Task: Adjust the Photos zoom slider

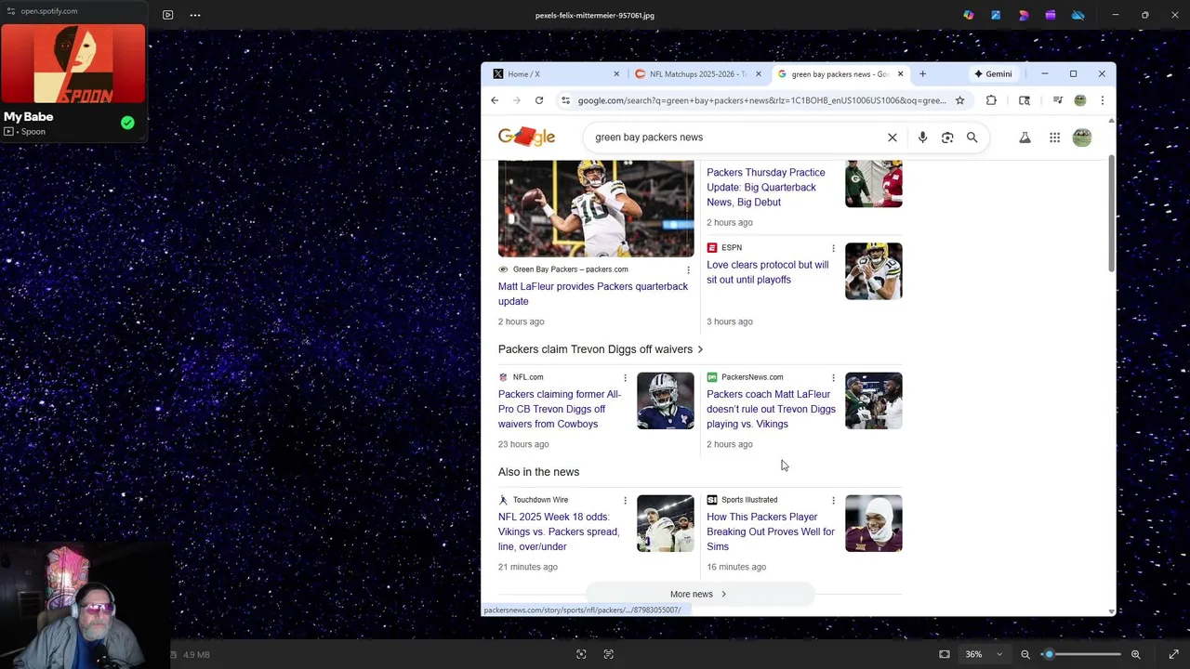Action: tap(1080, 654)
